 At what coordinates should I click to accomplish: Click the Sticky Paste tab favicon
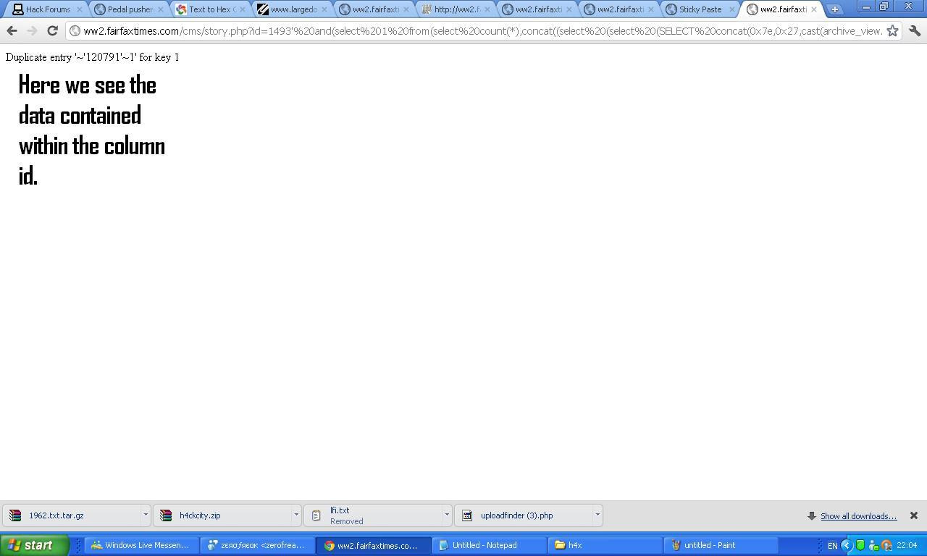point(671,9)
